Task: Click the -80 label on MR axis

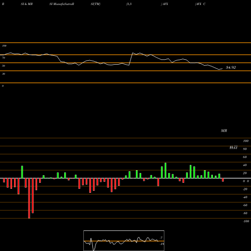Action: tap(245, 213)
